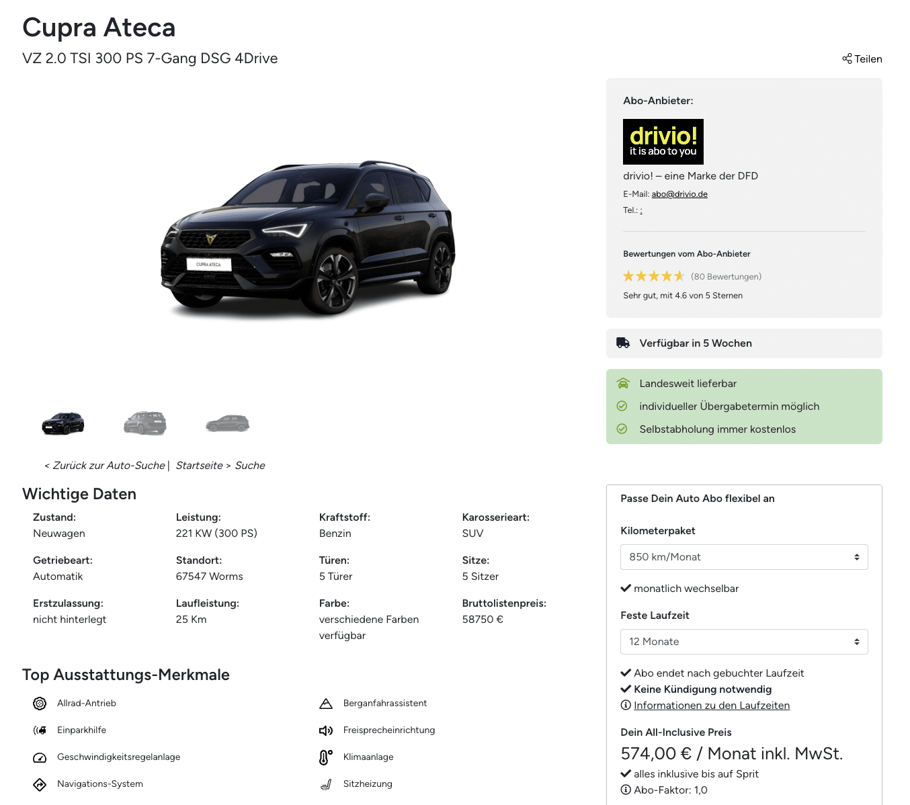Open the Kilometerpaket dropdown

744,557
